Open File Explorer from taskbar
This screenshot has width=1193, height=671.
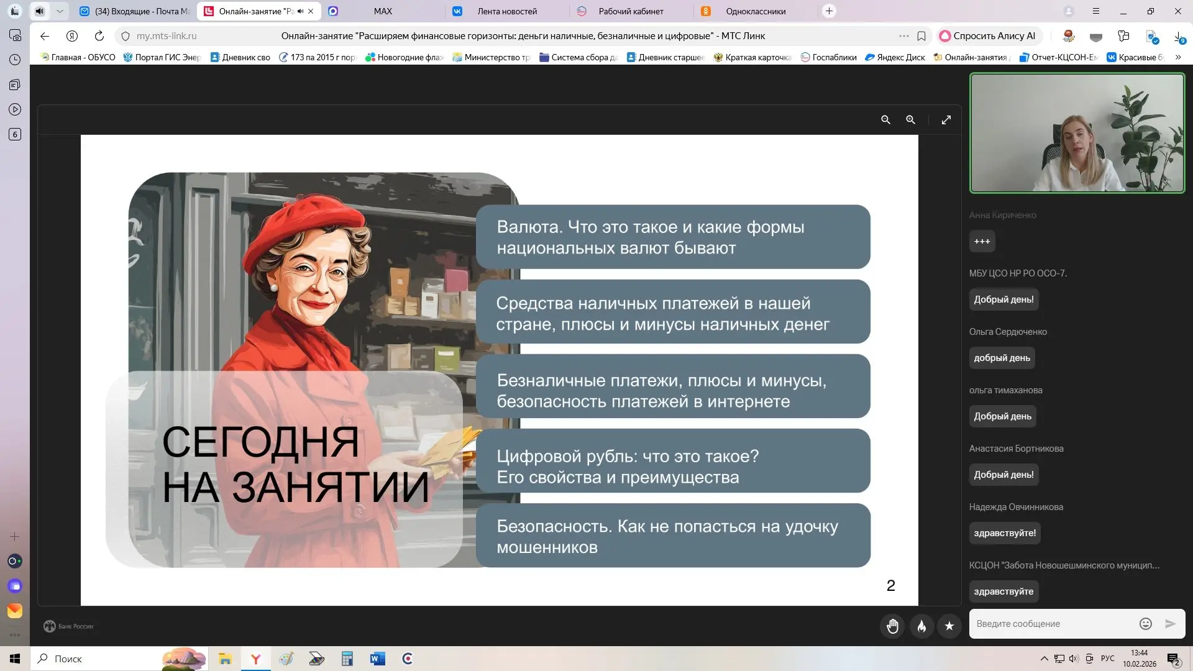pos(225,659)
